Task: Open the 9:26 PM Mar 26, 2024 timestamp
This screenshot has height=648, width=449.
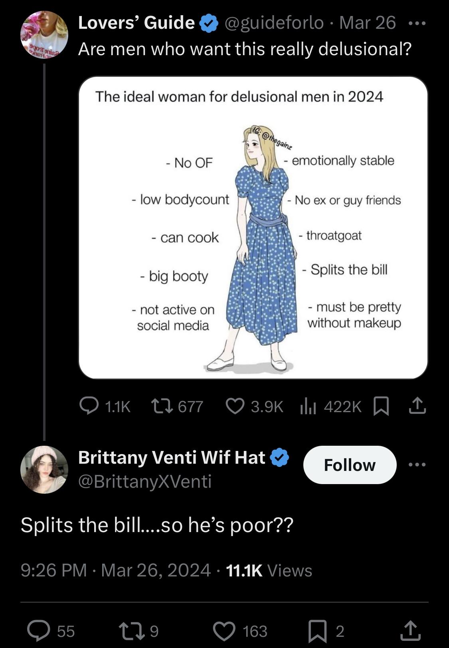Action: point(115,570)
